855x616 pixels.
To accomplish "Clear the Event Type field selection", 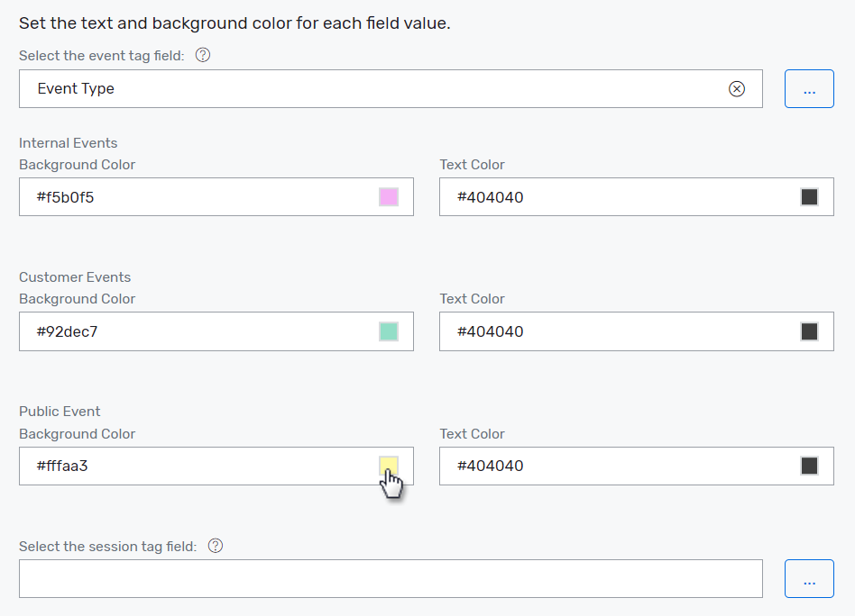I will coord(737,88).
